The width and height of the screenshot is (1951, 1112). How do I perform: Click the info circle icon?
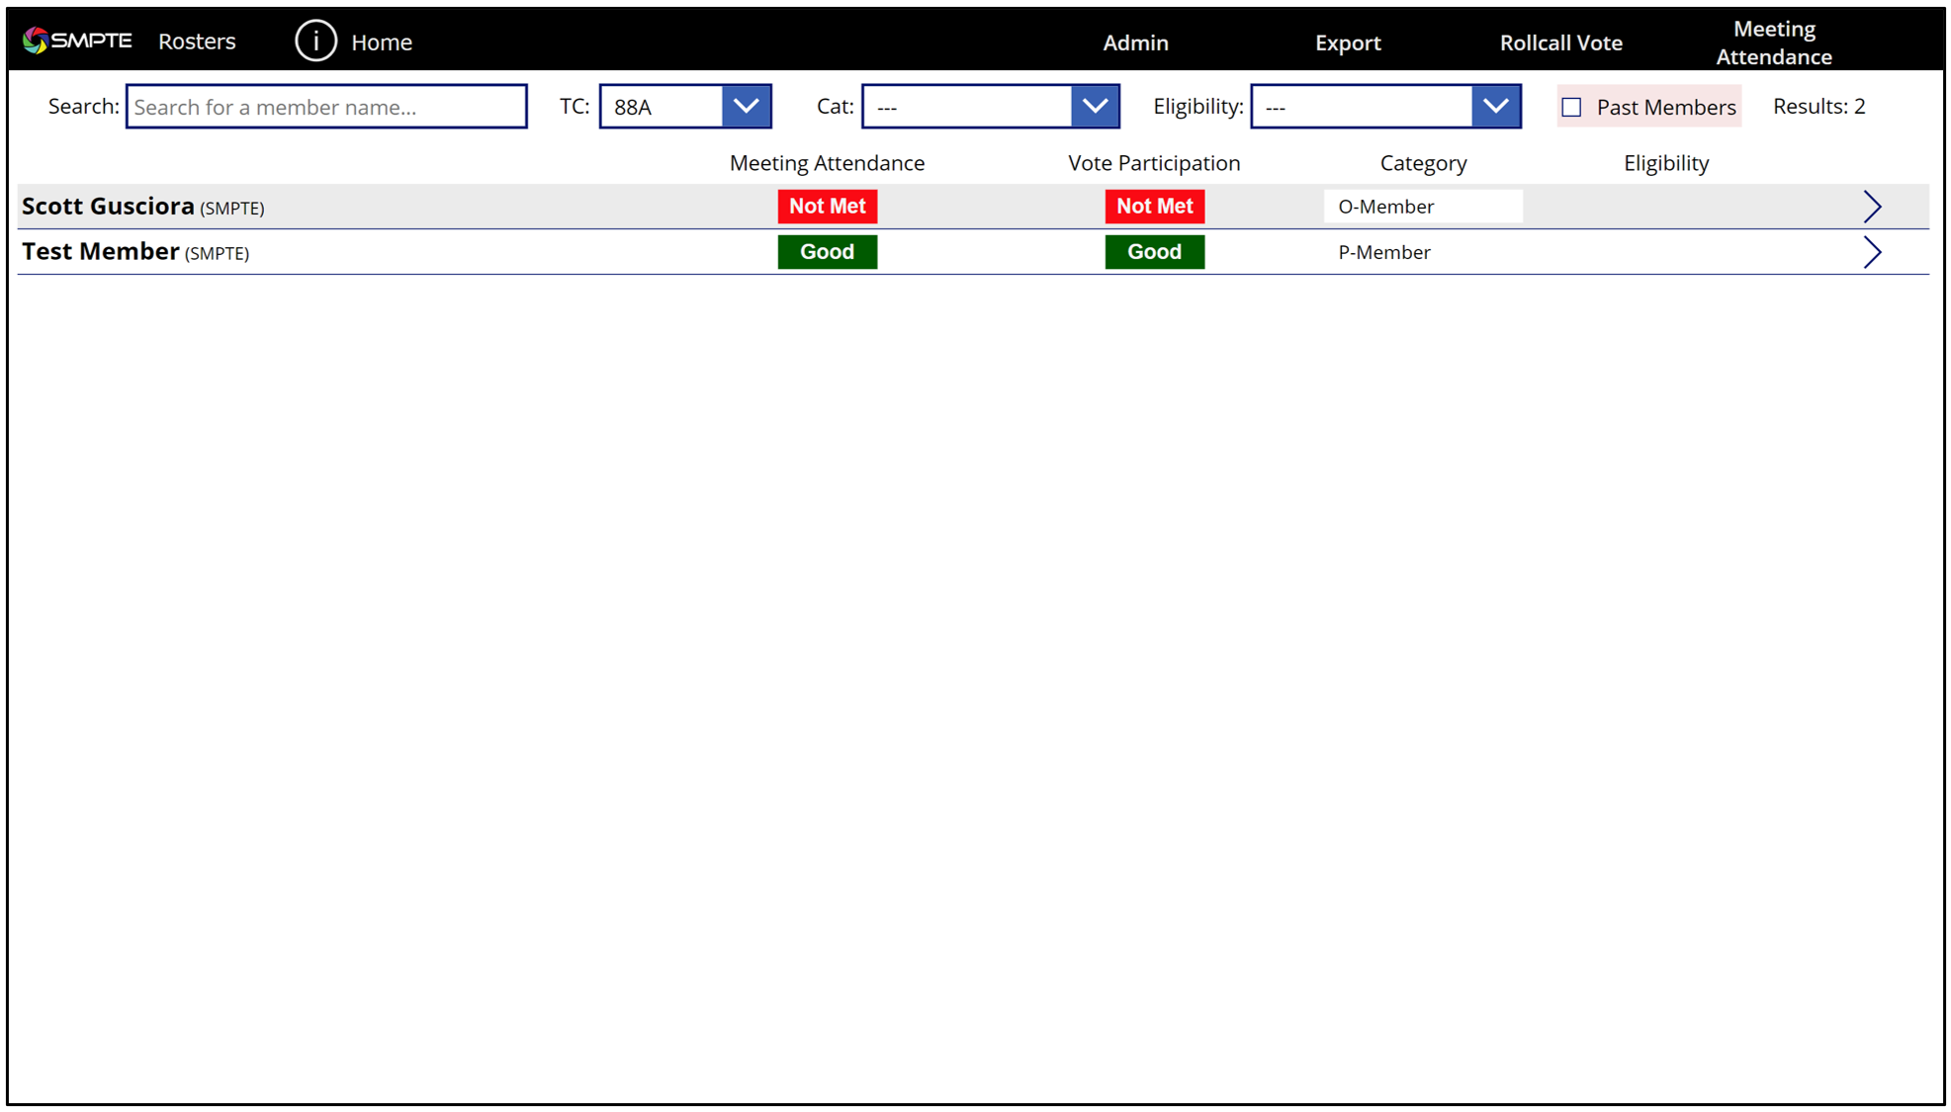tap(315, 42)
